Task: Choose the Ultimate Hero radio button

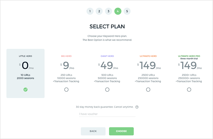Action: 148,90
